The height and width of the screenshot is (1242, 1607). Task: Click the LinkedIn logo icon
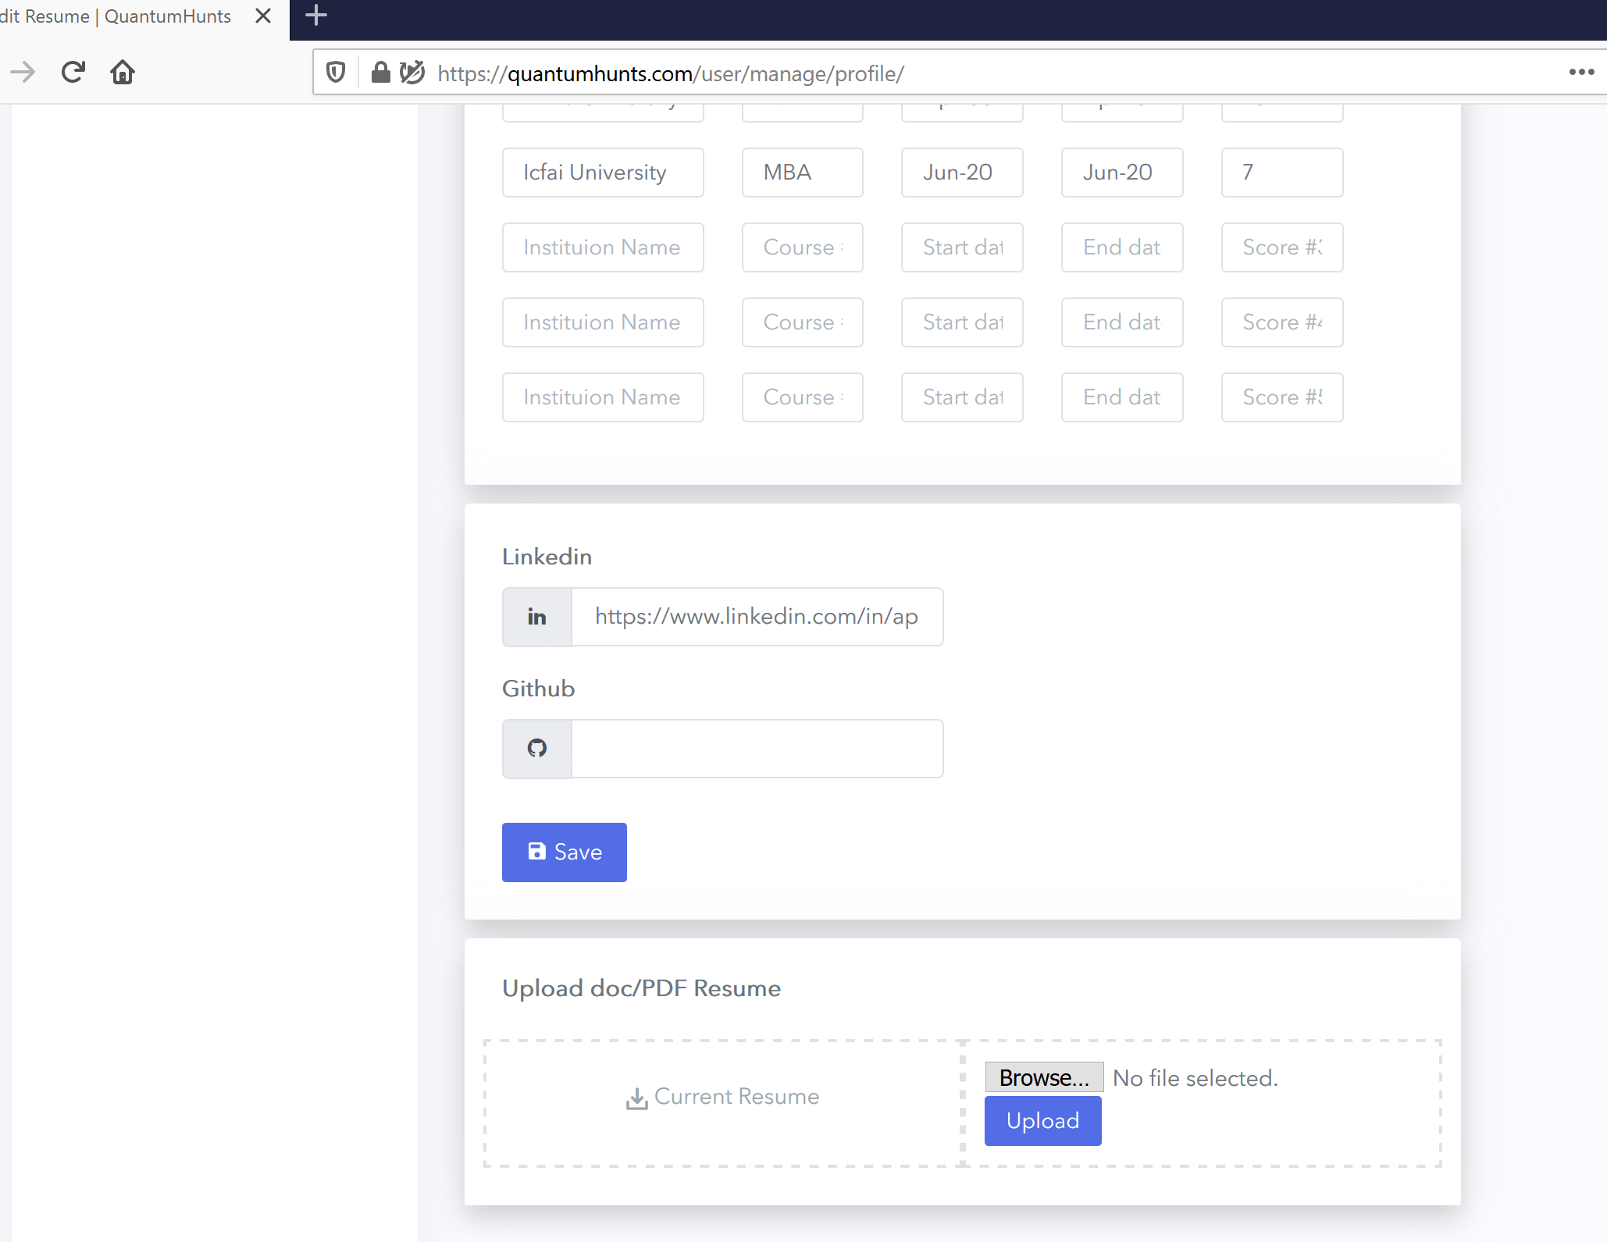click(537, 617)
